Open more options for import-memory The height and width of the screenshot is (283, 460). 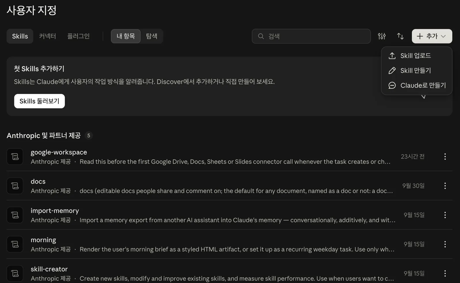(445, 215)
